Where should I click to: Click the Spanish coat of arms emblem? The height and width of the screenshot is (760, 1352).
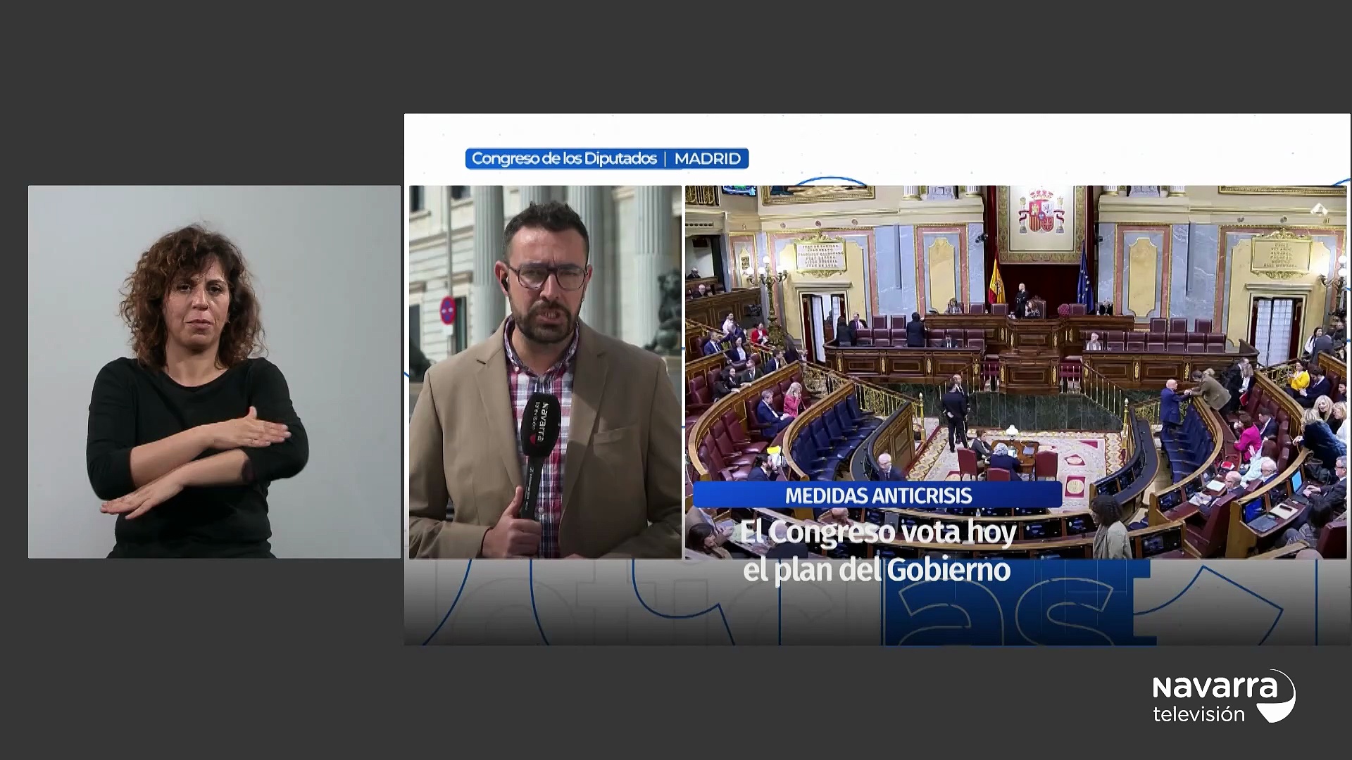point(1040,211)
